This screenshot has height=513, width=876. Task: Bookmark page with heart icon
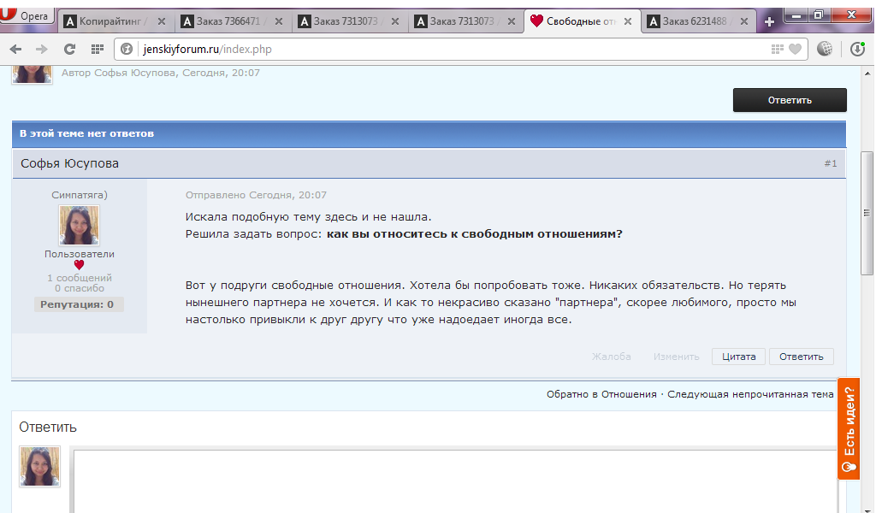click(795, 49)
